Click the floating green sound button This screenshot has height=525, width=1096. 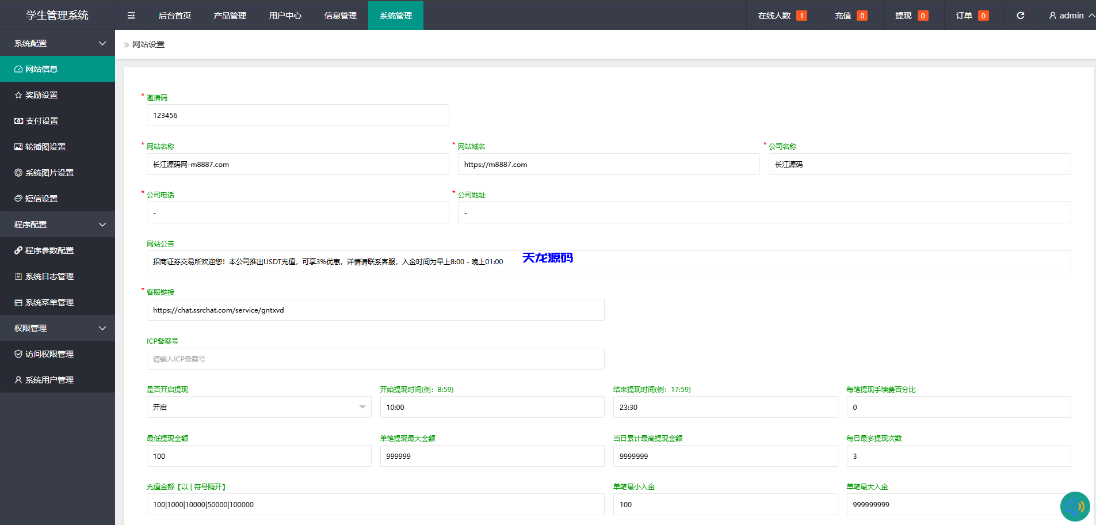(x=1075, y=507)
